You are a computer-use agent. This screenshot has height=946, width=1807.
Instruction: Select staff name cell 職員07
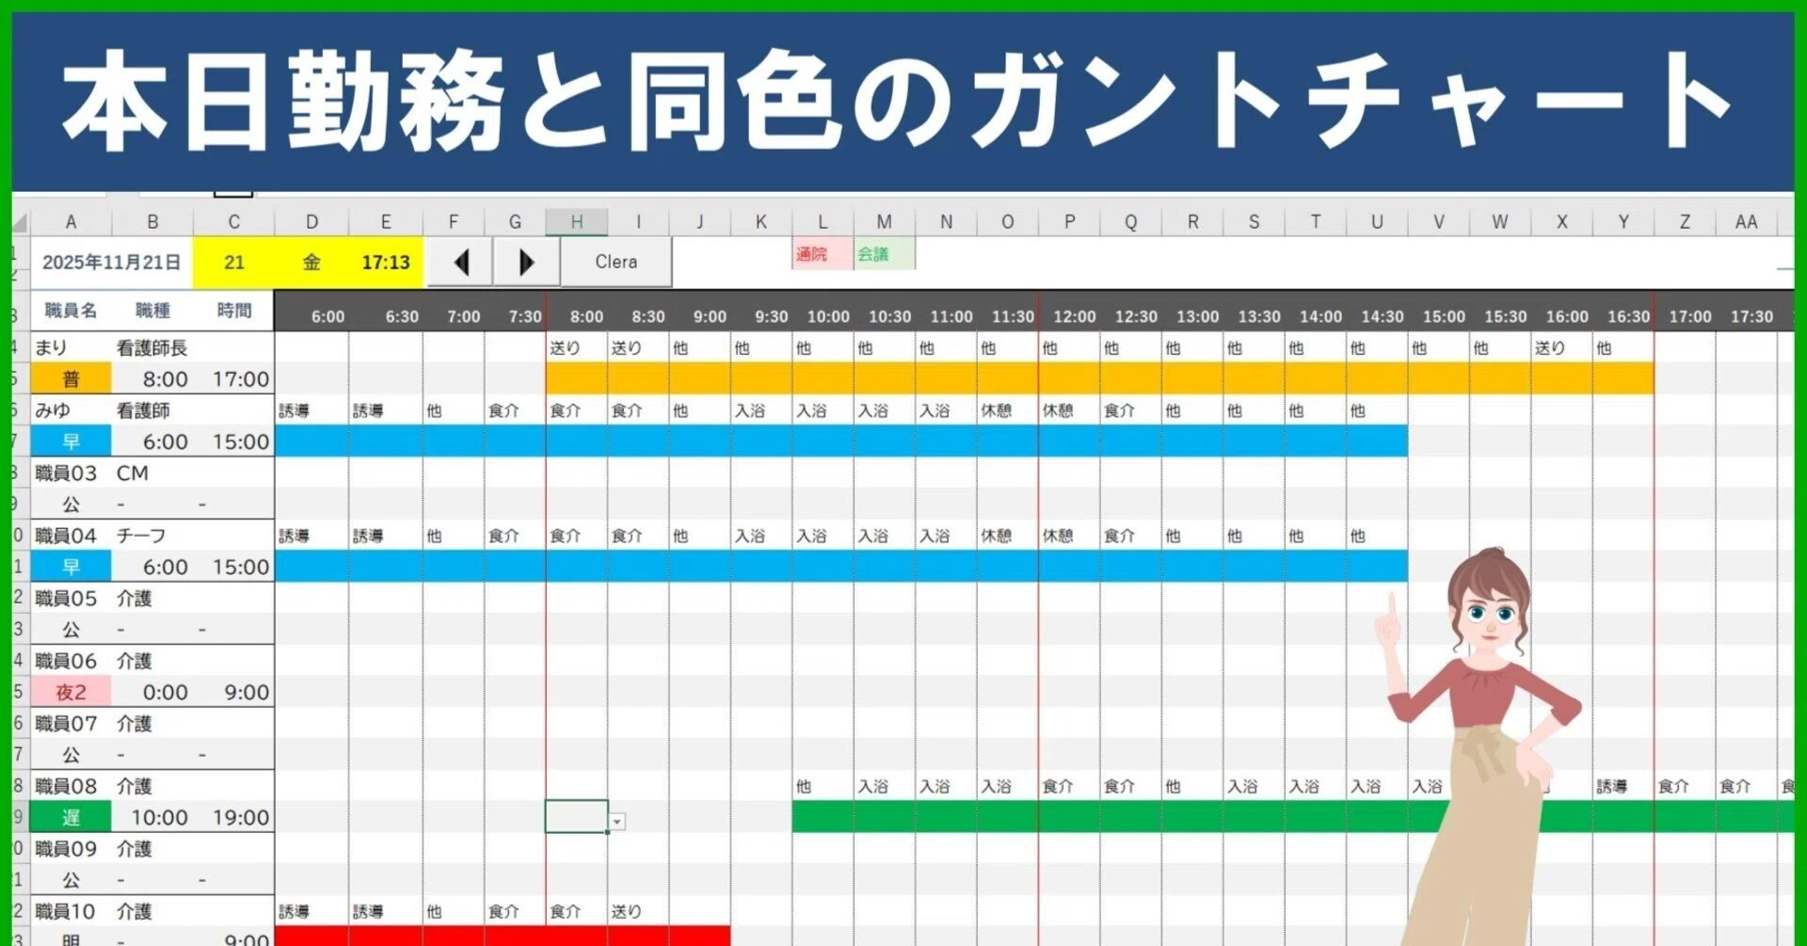pyautogui.click(x=71, y=723)
